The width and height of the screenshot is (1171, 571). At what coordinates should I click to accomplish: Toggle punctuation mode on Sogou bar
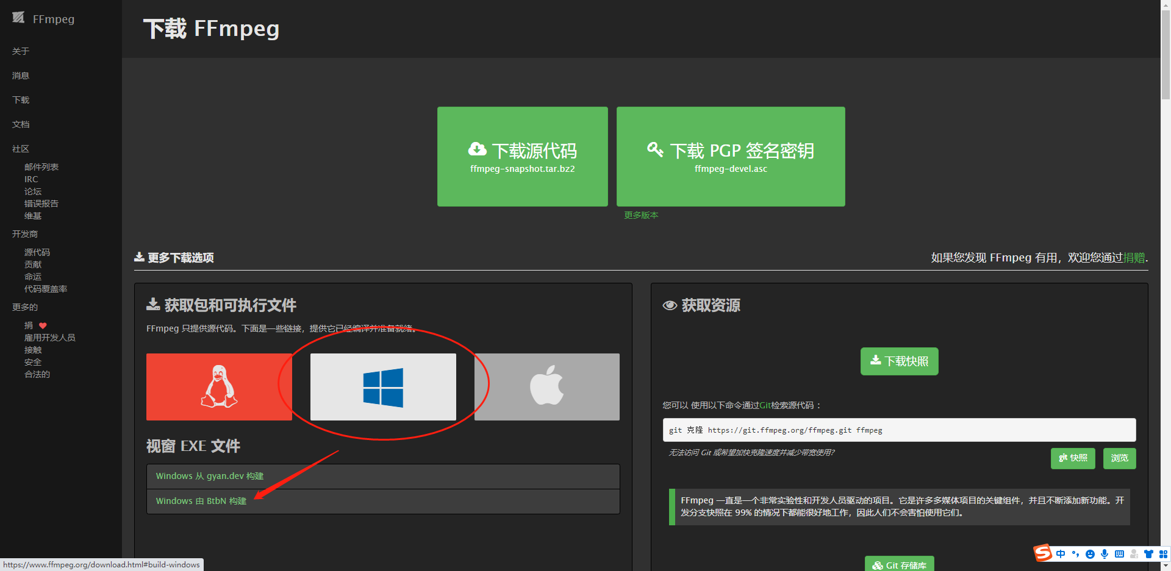[1075, 554]
